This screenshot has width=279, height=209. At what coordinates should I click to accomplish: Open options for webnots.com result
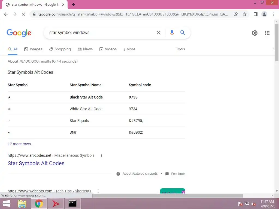[98, 191]
